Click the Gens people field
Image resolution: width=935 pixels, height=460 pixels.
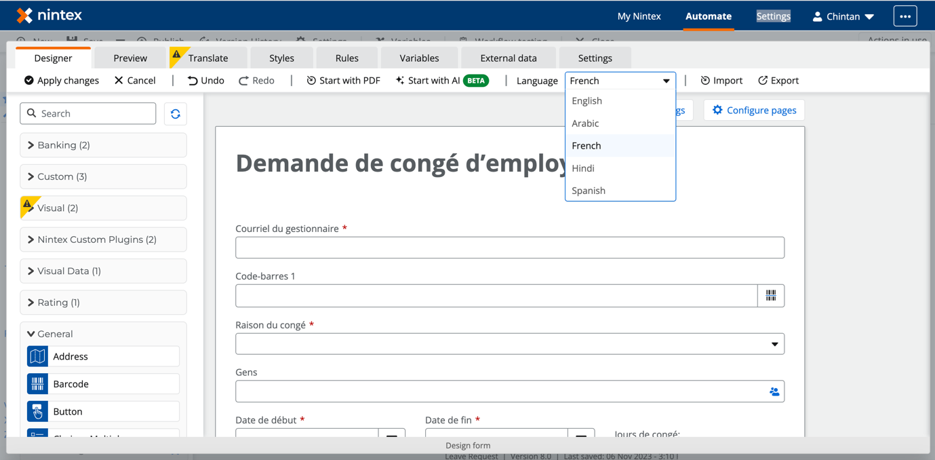pos(510,391)
